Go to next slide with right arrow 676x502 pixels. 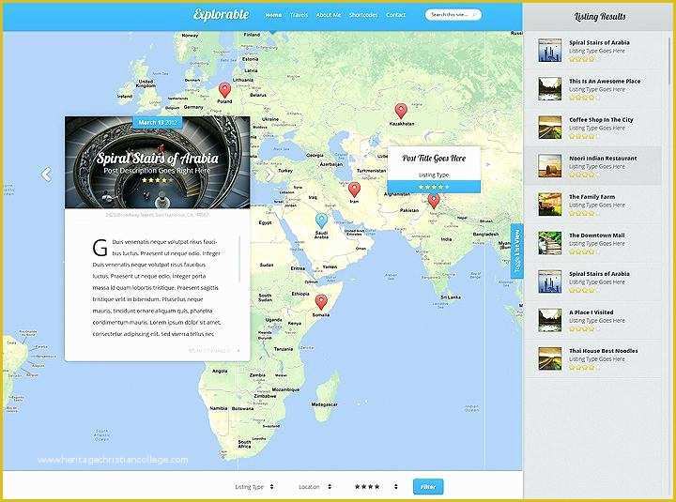point(269,175)
